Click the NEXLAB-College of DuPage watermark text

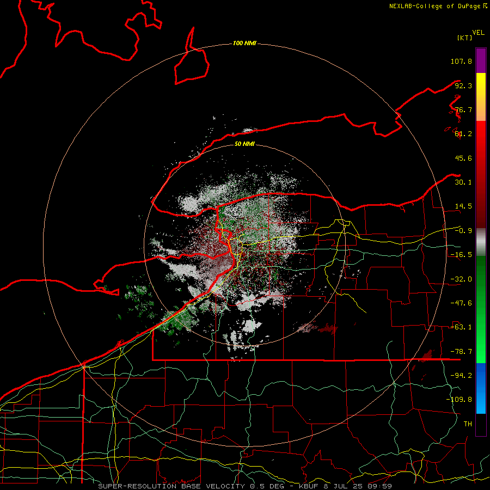[438, 6]
